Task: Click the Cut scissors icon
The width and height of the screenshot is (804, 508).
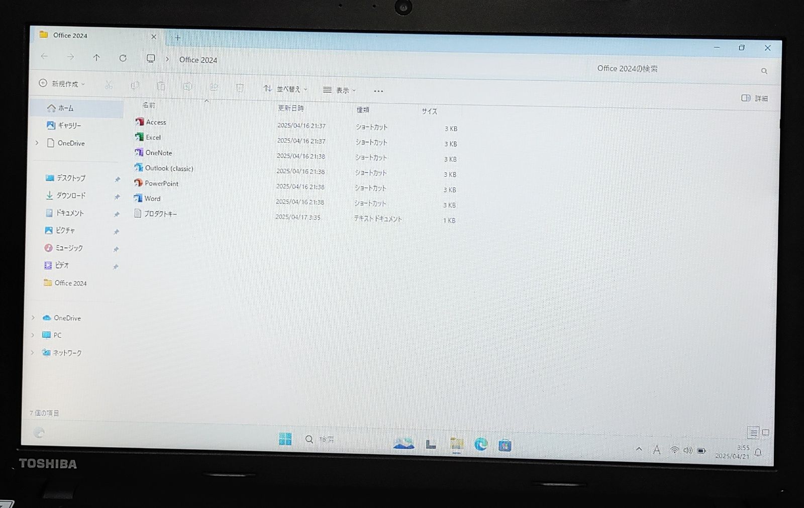Action: pyautogui.click(x=109, y=85)
